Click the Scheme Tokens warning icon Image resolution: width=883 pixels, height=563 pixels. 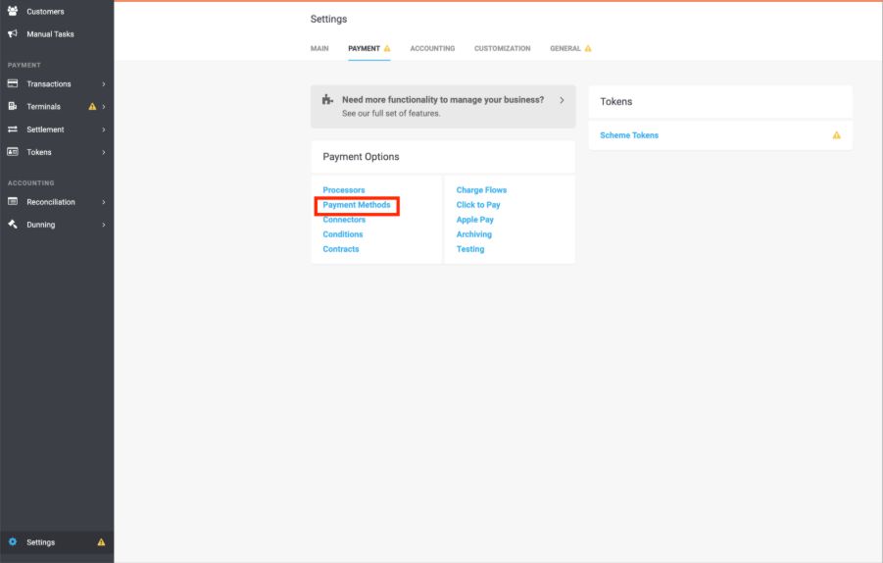pos(836,135)
